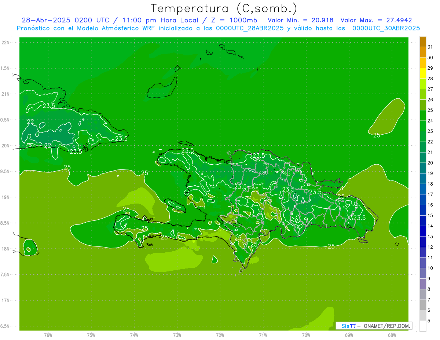
Task: Click the color bar segment between 28 and 29
Action: [423, 73]
